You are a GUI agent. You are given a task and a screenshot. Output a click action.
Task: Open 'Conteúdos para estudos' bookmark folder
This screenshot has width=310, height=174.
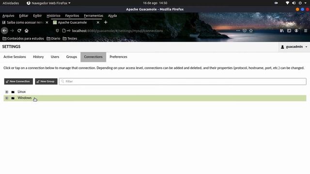[23, 39]
